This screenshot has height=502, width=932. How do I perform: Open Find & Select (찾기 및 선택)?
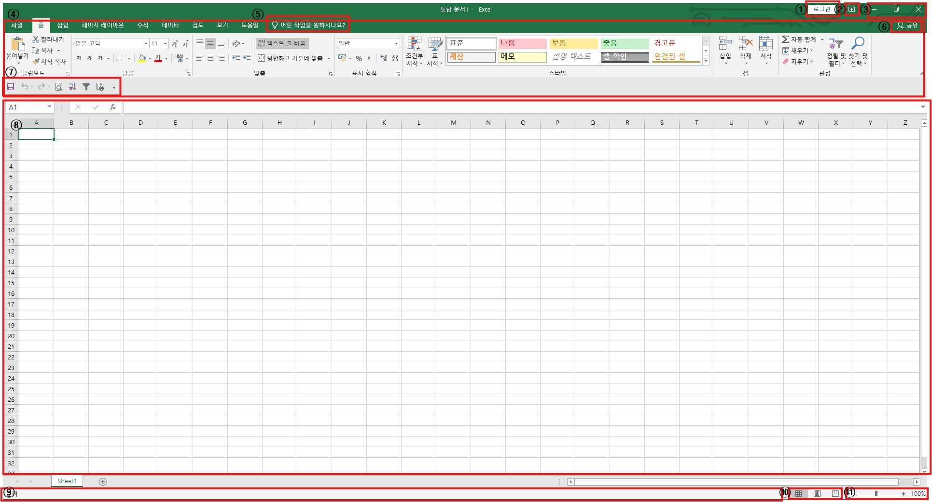pyautogui.click(x=858, y=51)
